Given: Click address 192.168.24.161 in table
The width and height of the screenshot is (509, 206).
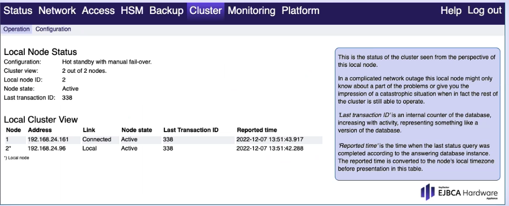Looking at the screenshot, I should 48,140.
